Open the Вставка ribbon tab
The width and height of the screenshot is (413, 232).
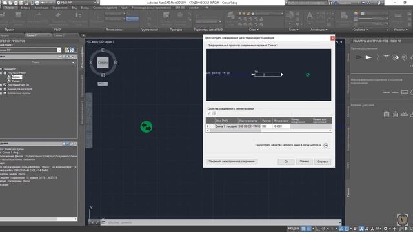tap(25, 8)
